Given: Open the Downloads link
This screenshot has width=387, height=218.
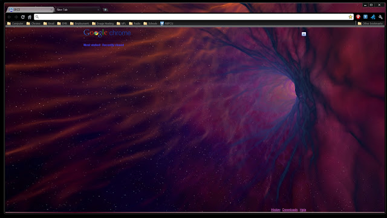Looking at the screenshot, I should (290, 210).
